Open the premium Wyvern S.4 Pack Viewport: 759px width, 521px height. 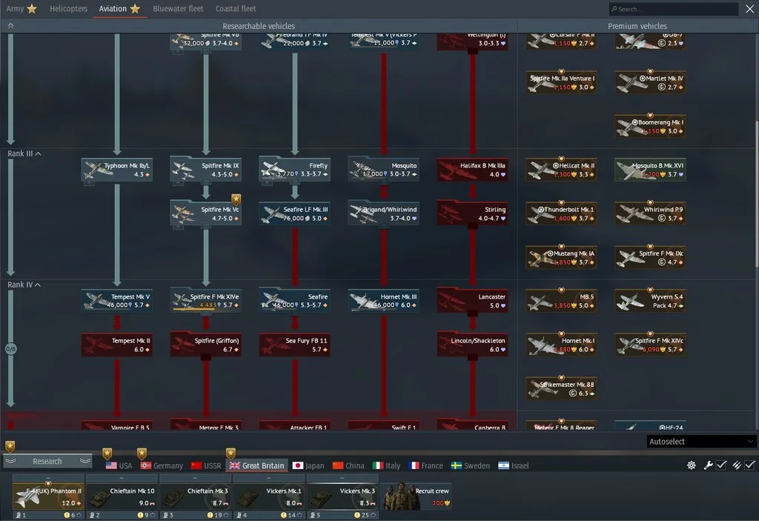point(649,300)
